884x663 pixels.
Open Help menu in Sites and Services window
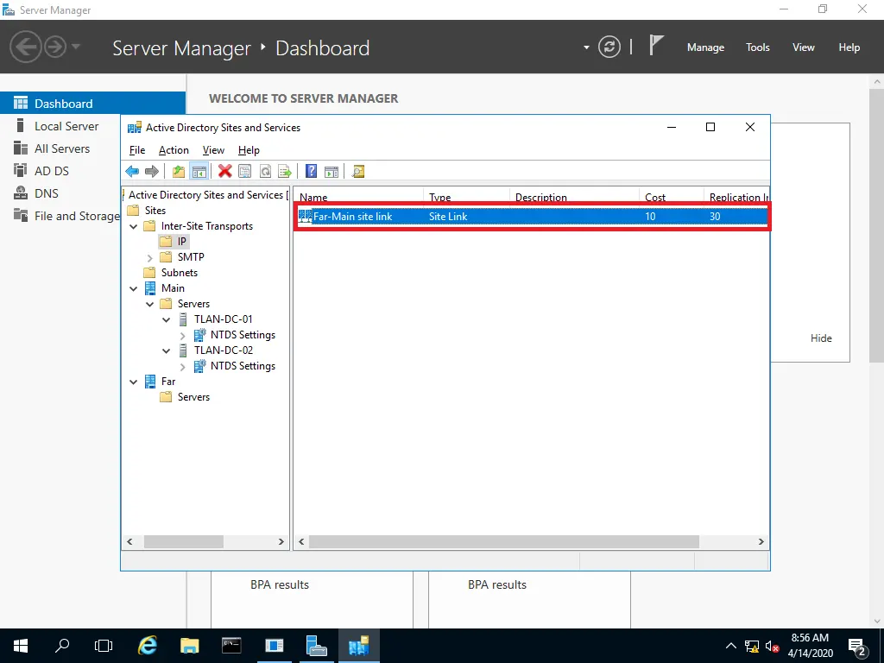coord(249,150)
